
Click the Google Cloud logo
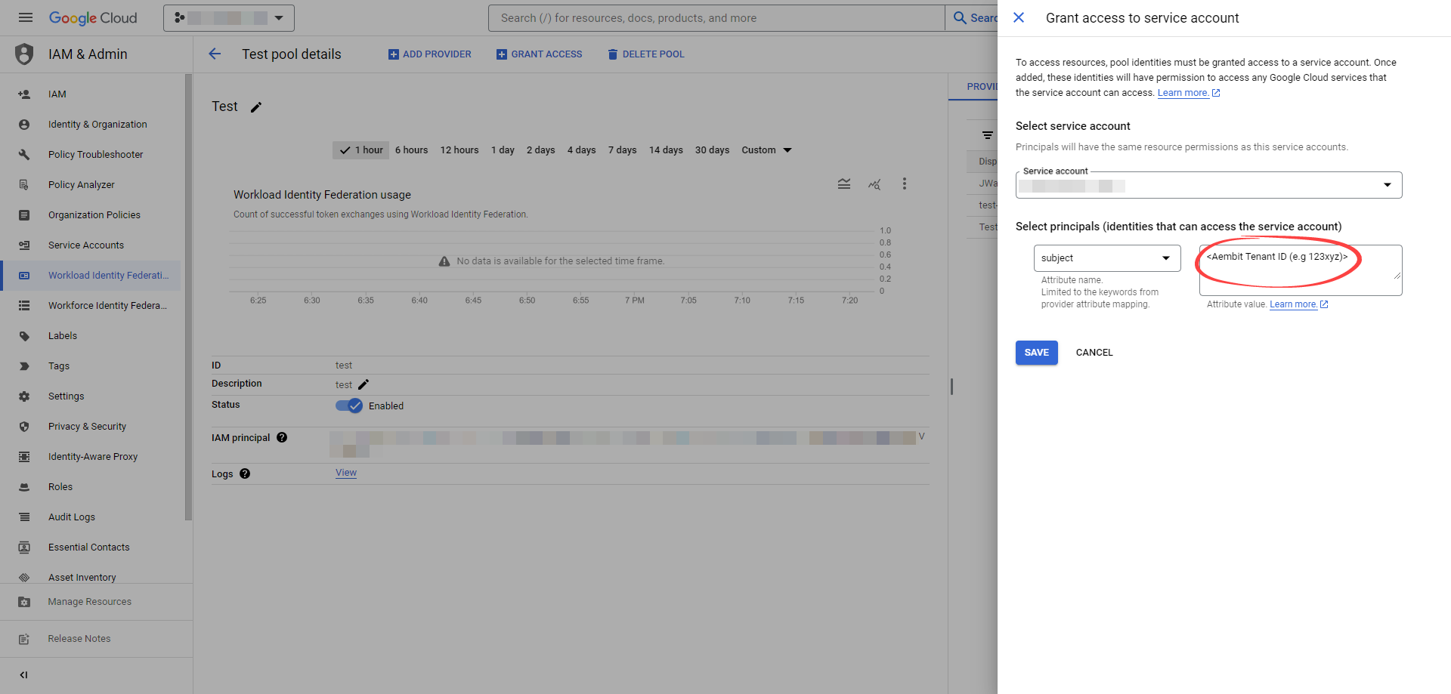click(x=93, y=17)
